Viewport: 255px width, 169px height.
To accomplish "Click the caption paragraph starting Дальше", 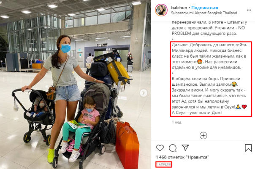I will pyautogui.click(x=209, y=56).
